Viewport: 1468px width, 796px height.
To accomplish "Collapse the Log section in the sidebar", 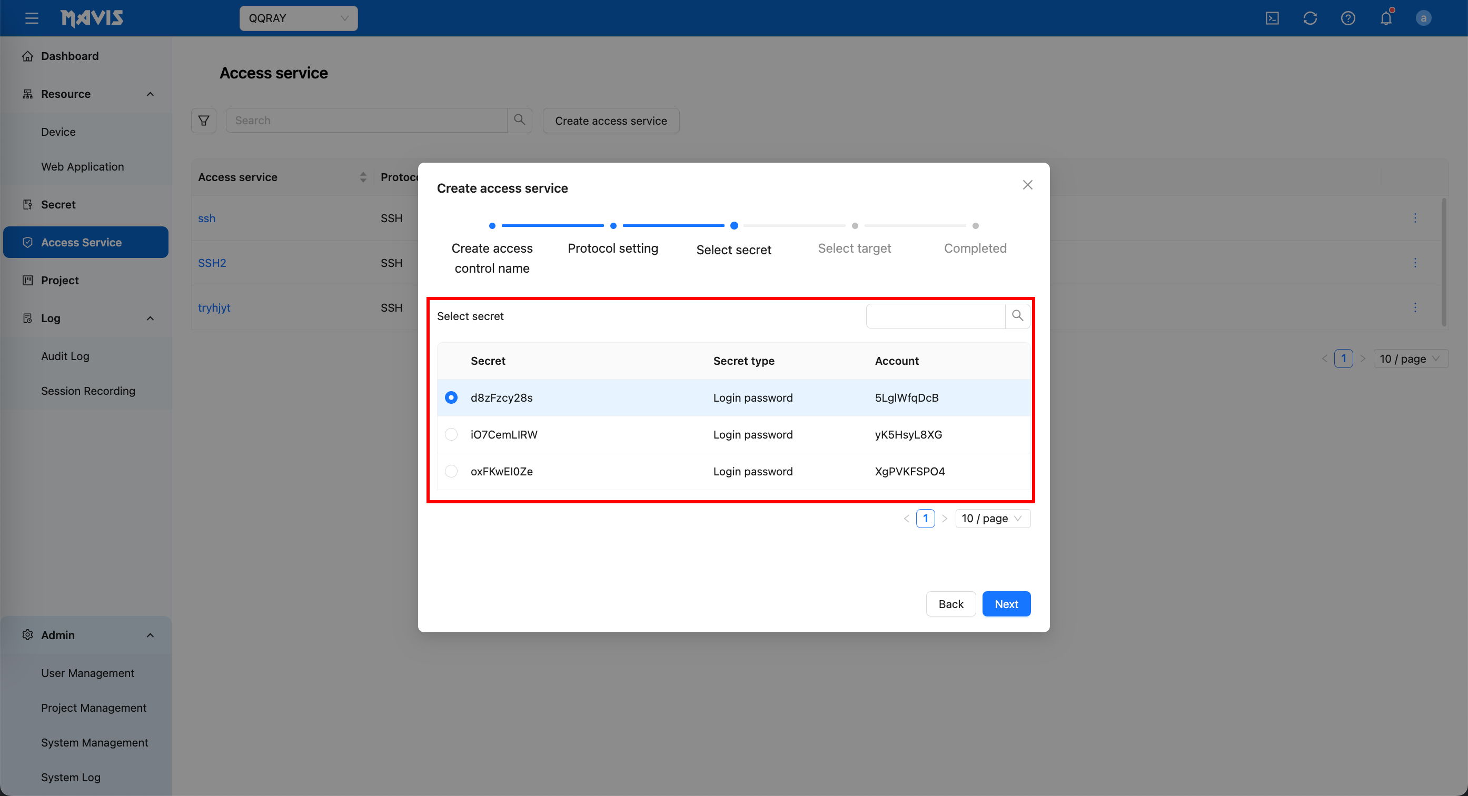I will pyautogui.click(x=150, y=318).
